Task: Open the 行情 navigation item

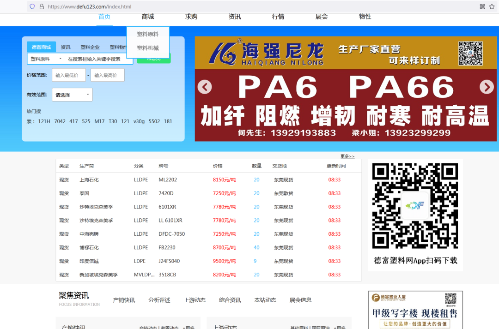Action: point(278,17)
